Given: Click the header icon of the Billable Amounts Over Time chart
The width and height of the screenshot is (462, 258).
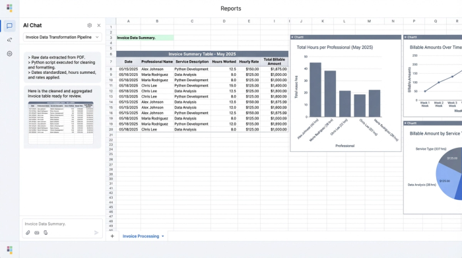Looking at the screenshot, I should tap(405, 37).
